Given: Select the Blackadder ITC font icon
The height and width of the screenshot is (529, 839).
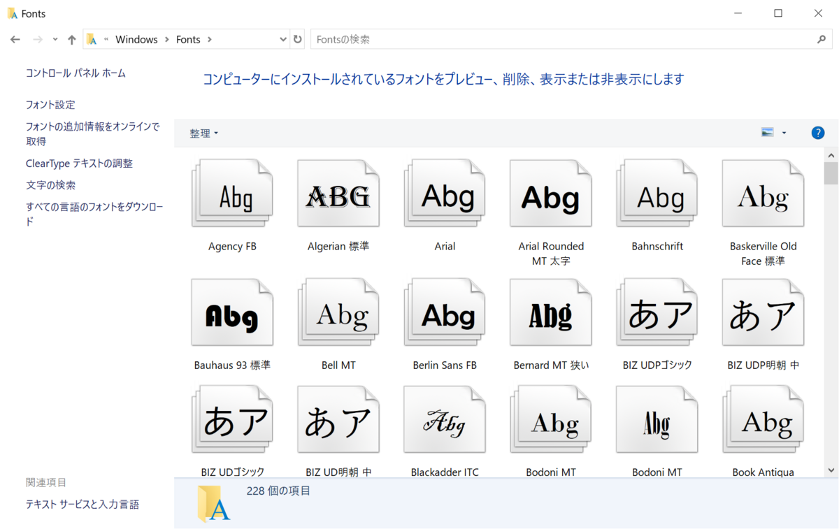Looking at the screenshot, I should [x=445, y=419].
